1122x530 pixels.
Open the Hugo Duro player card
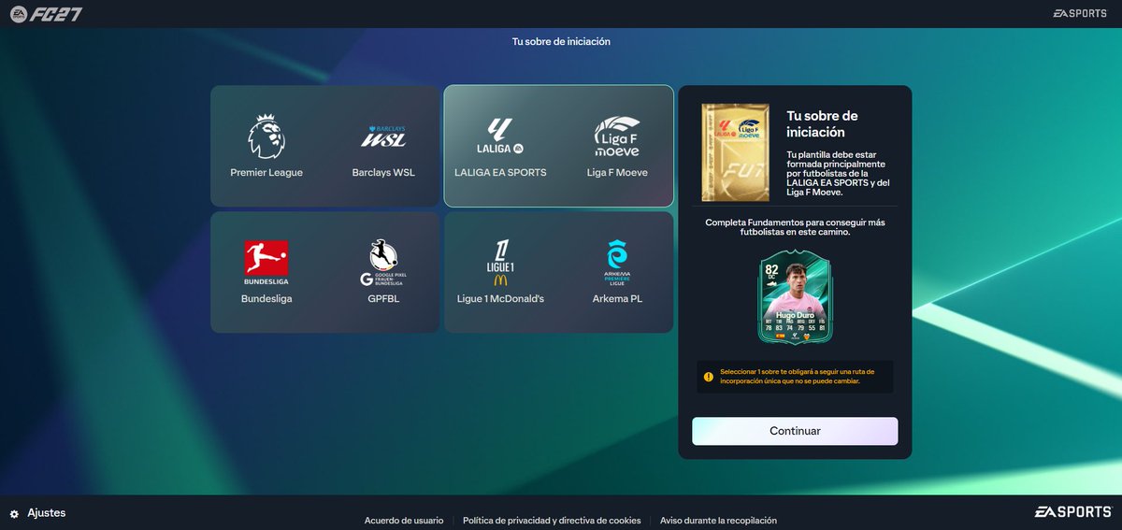[795, 297]
